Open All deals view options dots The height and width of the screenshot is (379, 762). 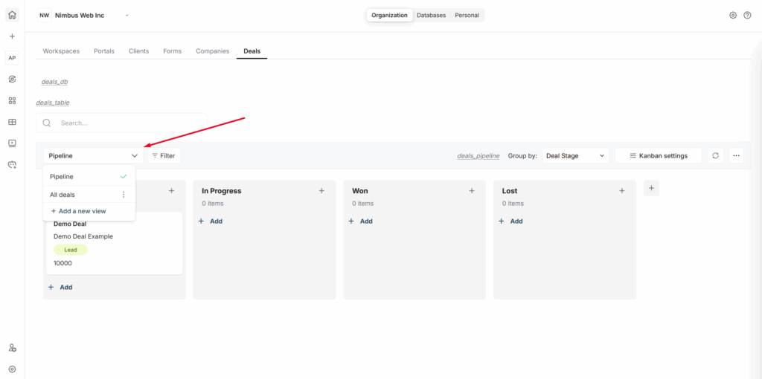tap(124, 195)
